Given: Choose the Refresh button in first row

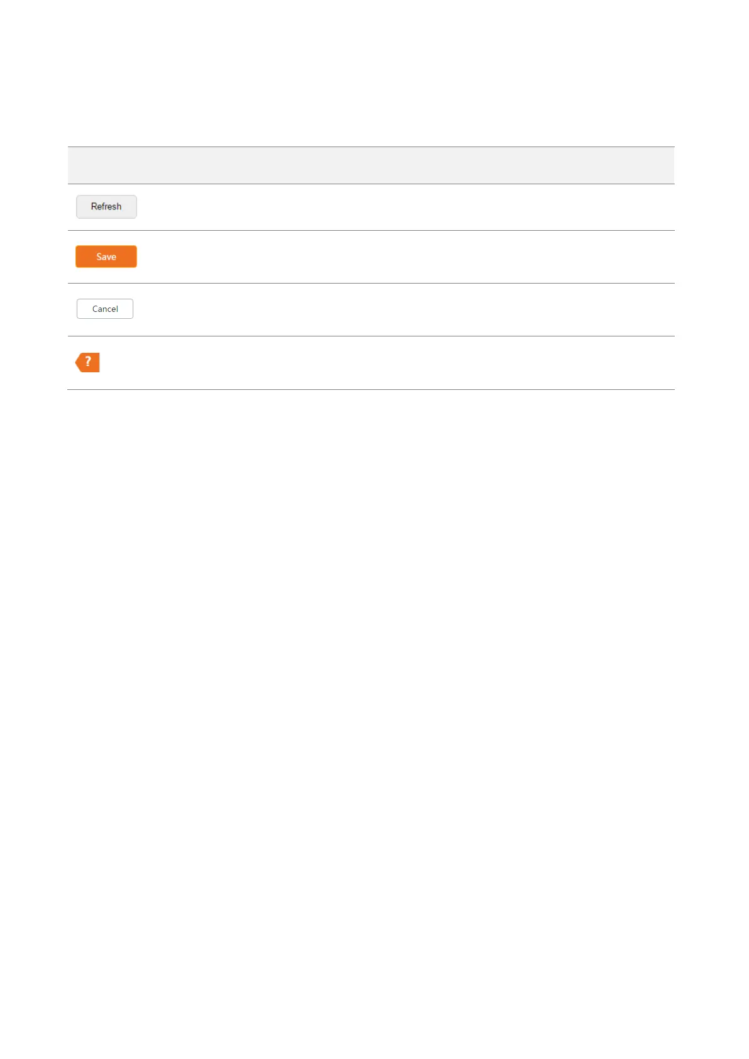Looking at the screenshot, I should pos(106,207).
